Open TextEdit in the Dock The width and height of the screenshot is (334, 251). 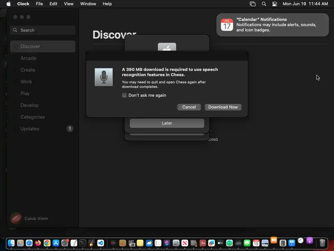click(74, 243)
